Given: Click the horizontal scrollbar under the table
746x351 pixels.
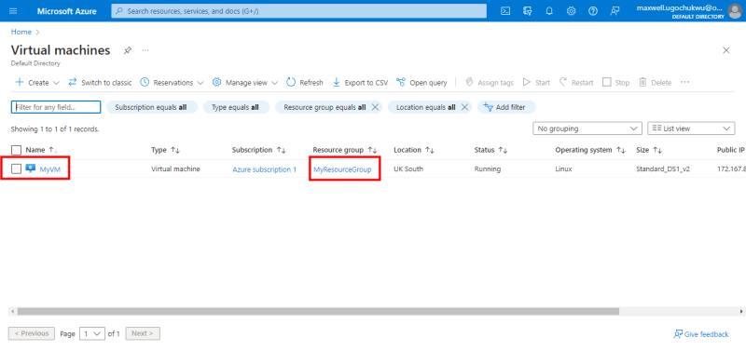Looking at the screenshot, I should tap(318, 312).
